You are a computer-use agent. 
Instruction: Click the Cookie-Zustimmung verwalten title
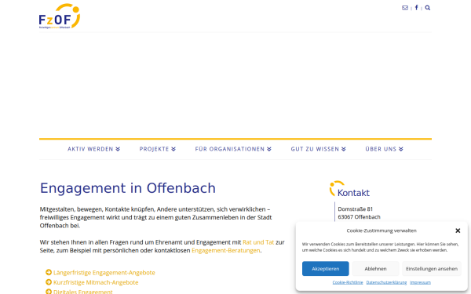click(x=382, y=230)
